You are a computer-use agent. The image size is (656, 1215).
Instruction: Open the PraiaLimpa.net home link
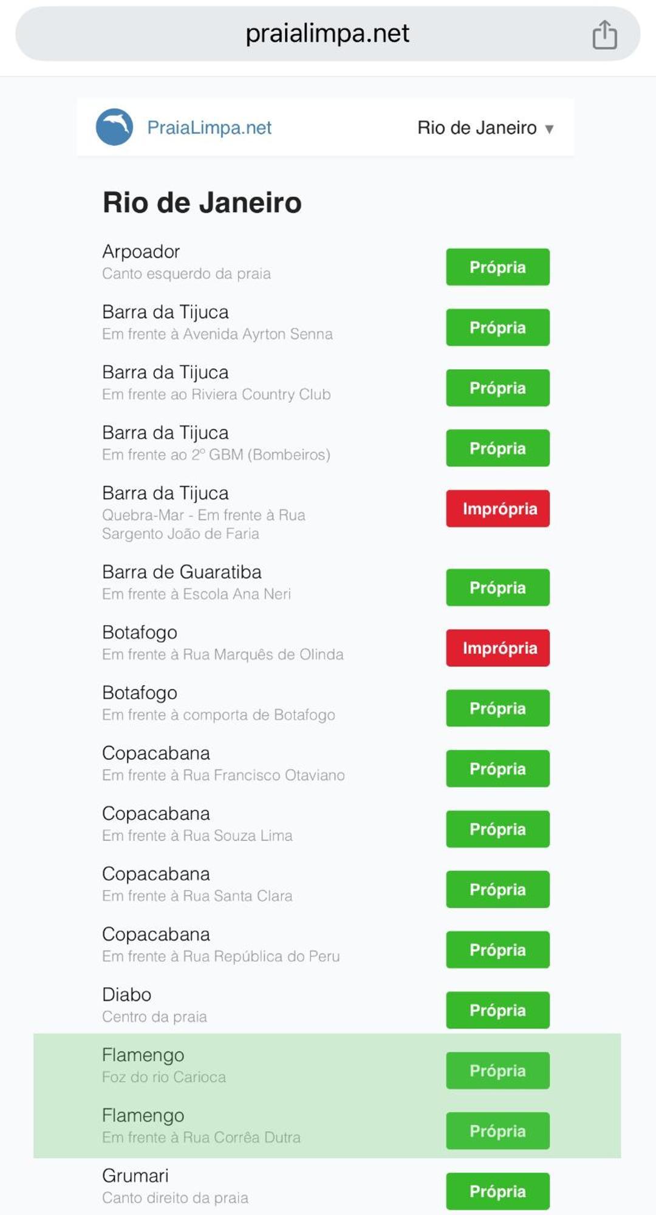tap(209, 128)
